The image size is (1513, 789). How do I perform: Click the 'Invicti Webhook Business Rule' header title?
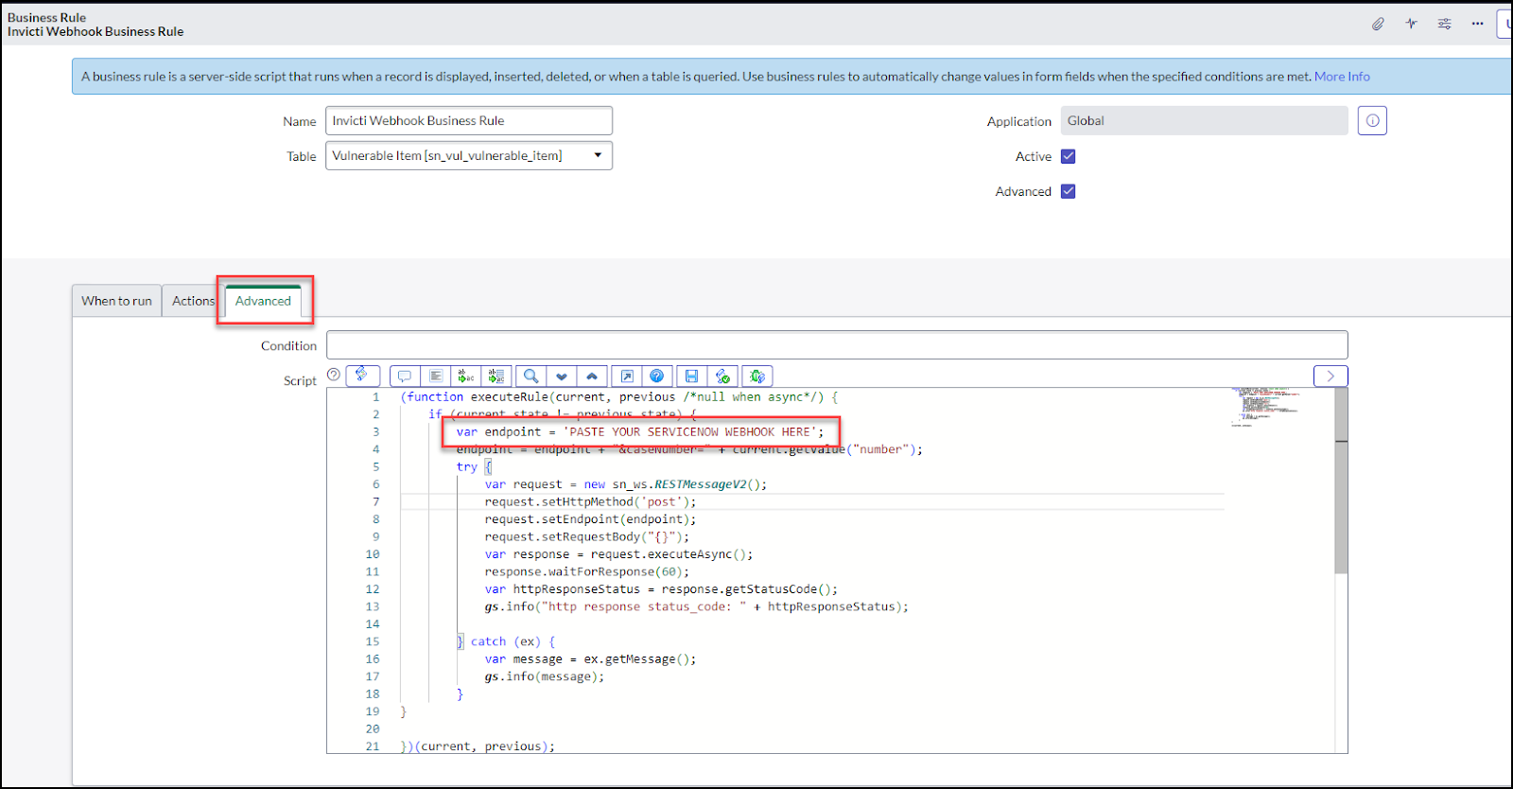coord(96,31)
